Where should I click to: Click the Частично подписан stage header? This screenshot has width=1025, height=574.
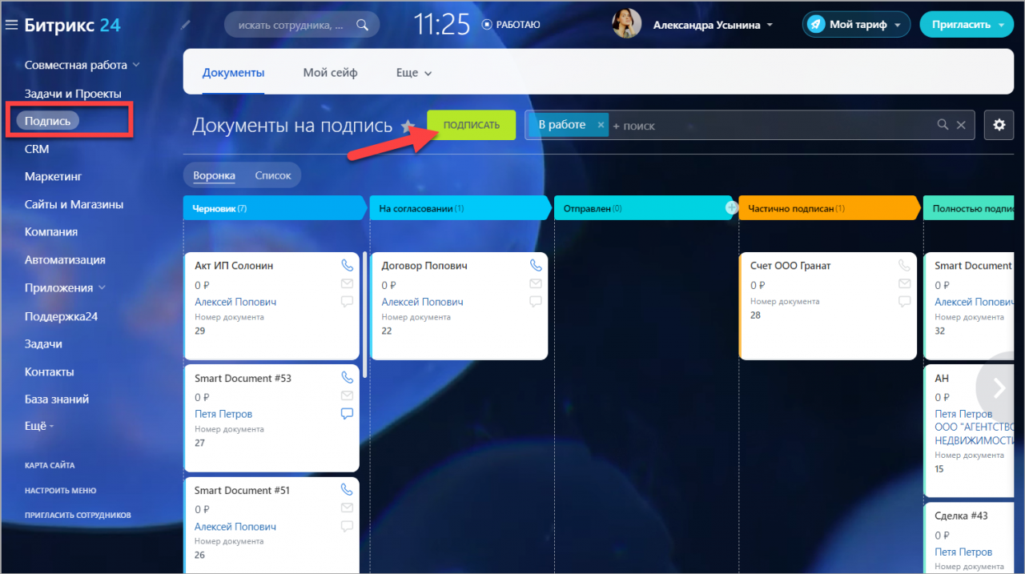click(830, 208)
